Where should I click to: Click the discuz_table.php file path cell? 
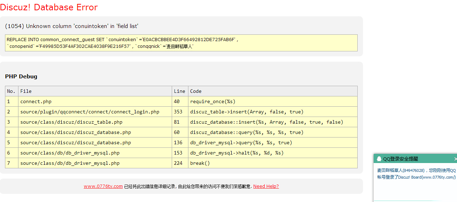(x=71, y=122)
